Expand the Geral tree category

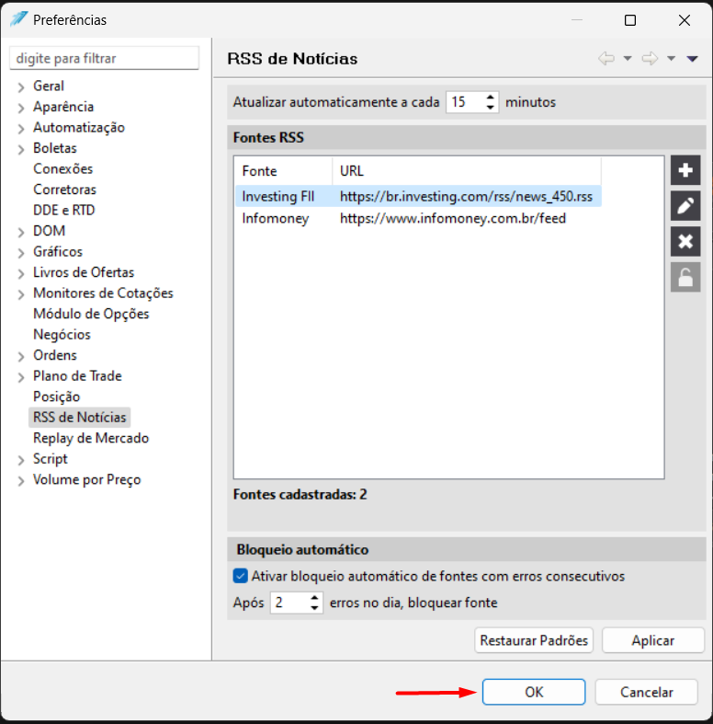pyautogui.click(x=21, y=86)
